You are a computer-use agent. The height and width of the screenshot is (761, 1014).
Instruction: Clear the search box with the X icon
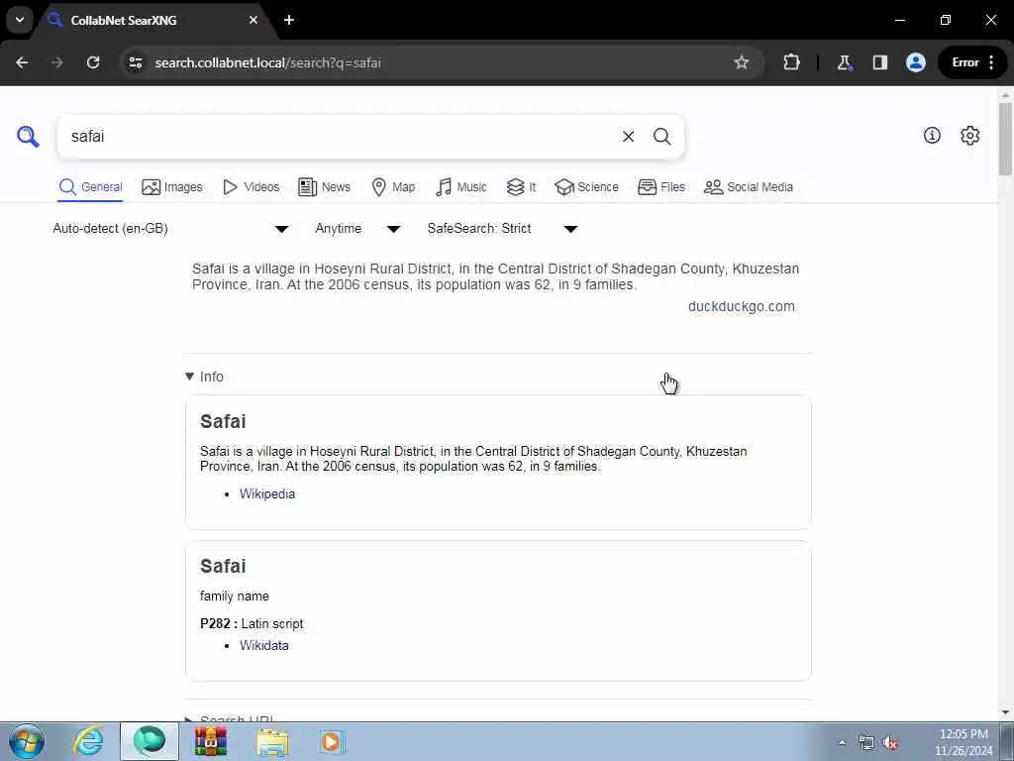628,137
